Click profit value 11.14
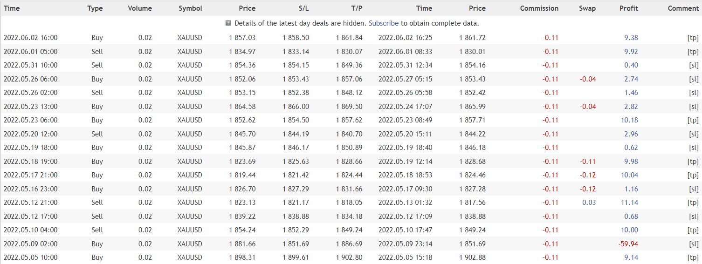702x264 pixels. coord(630,203)
